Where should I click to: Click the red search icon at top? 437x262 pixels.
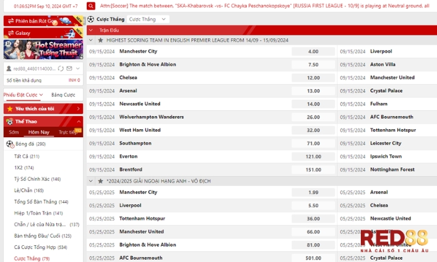[x=91, y=6]
